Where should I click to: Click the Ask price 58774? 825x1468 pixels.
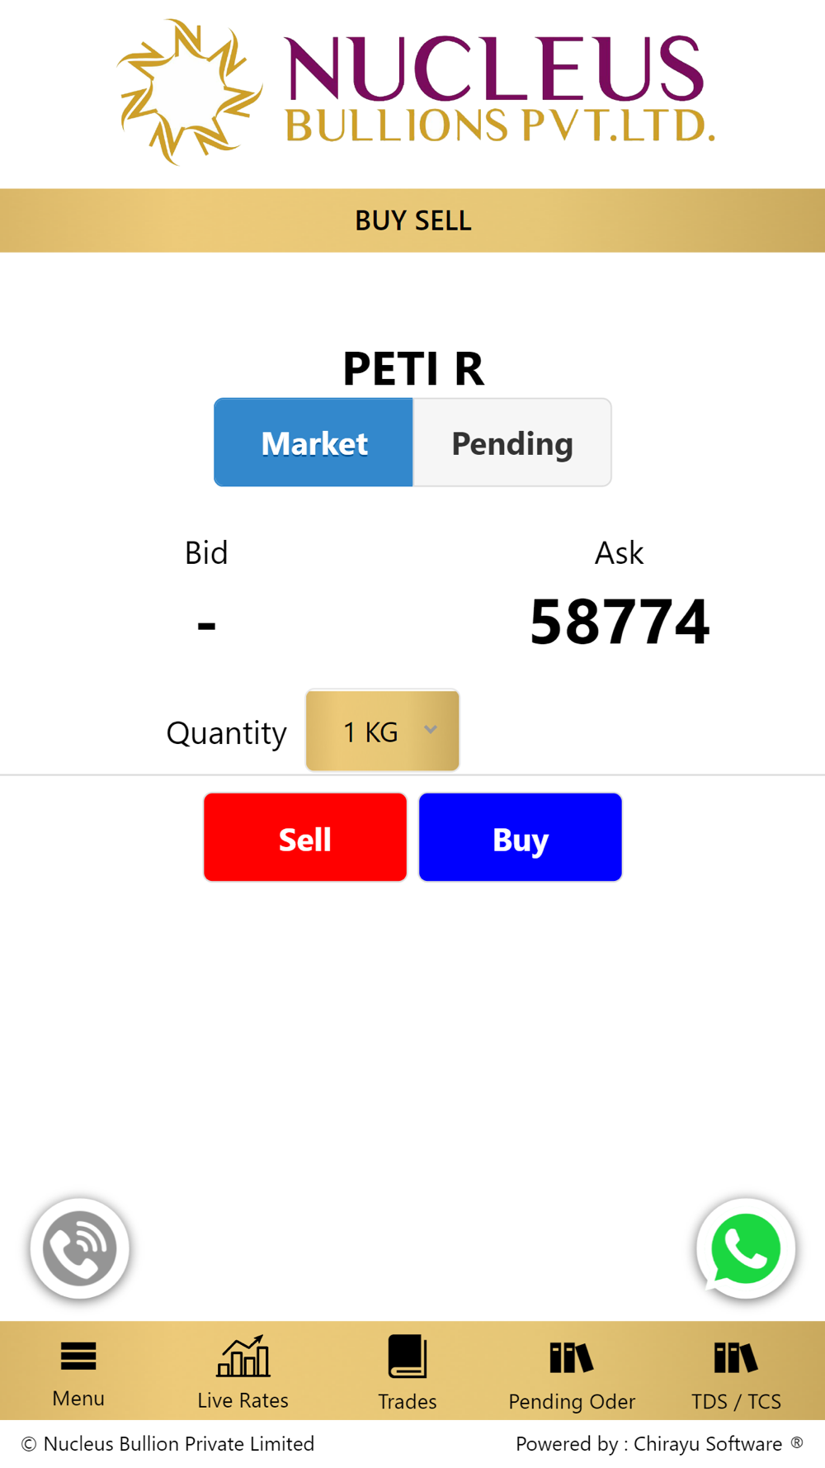tap(620, 622)
